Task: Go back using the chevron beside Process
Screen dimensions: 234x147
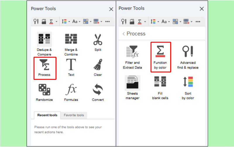Action: (x=124, y=34)
